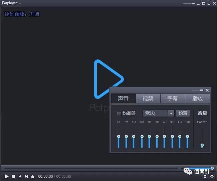Skip to the next track
The width and height of the screenshot is (217, 181).
(26, 176)
